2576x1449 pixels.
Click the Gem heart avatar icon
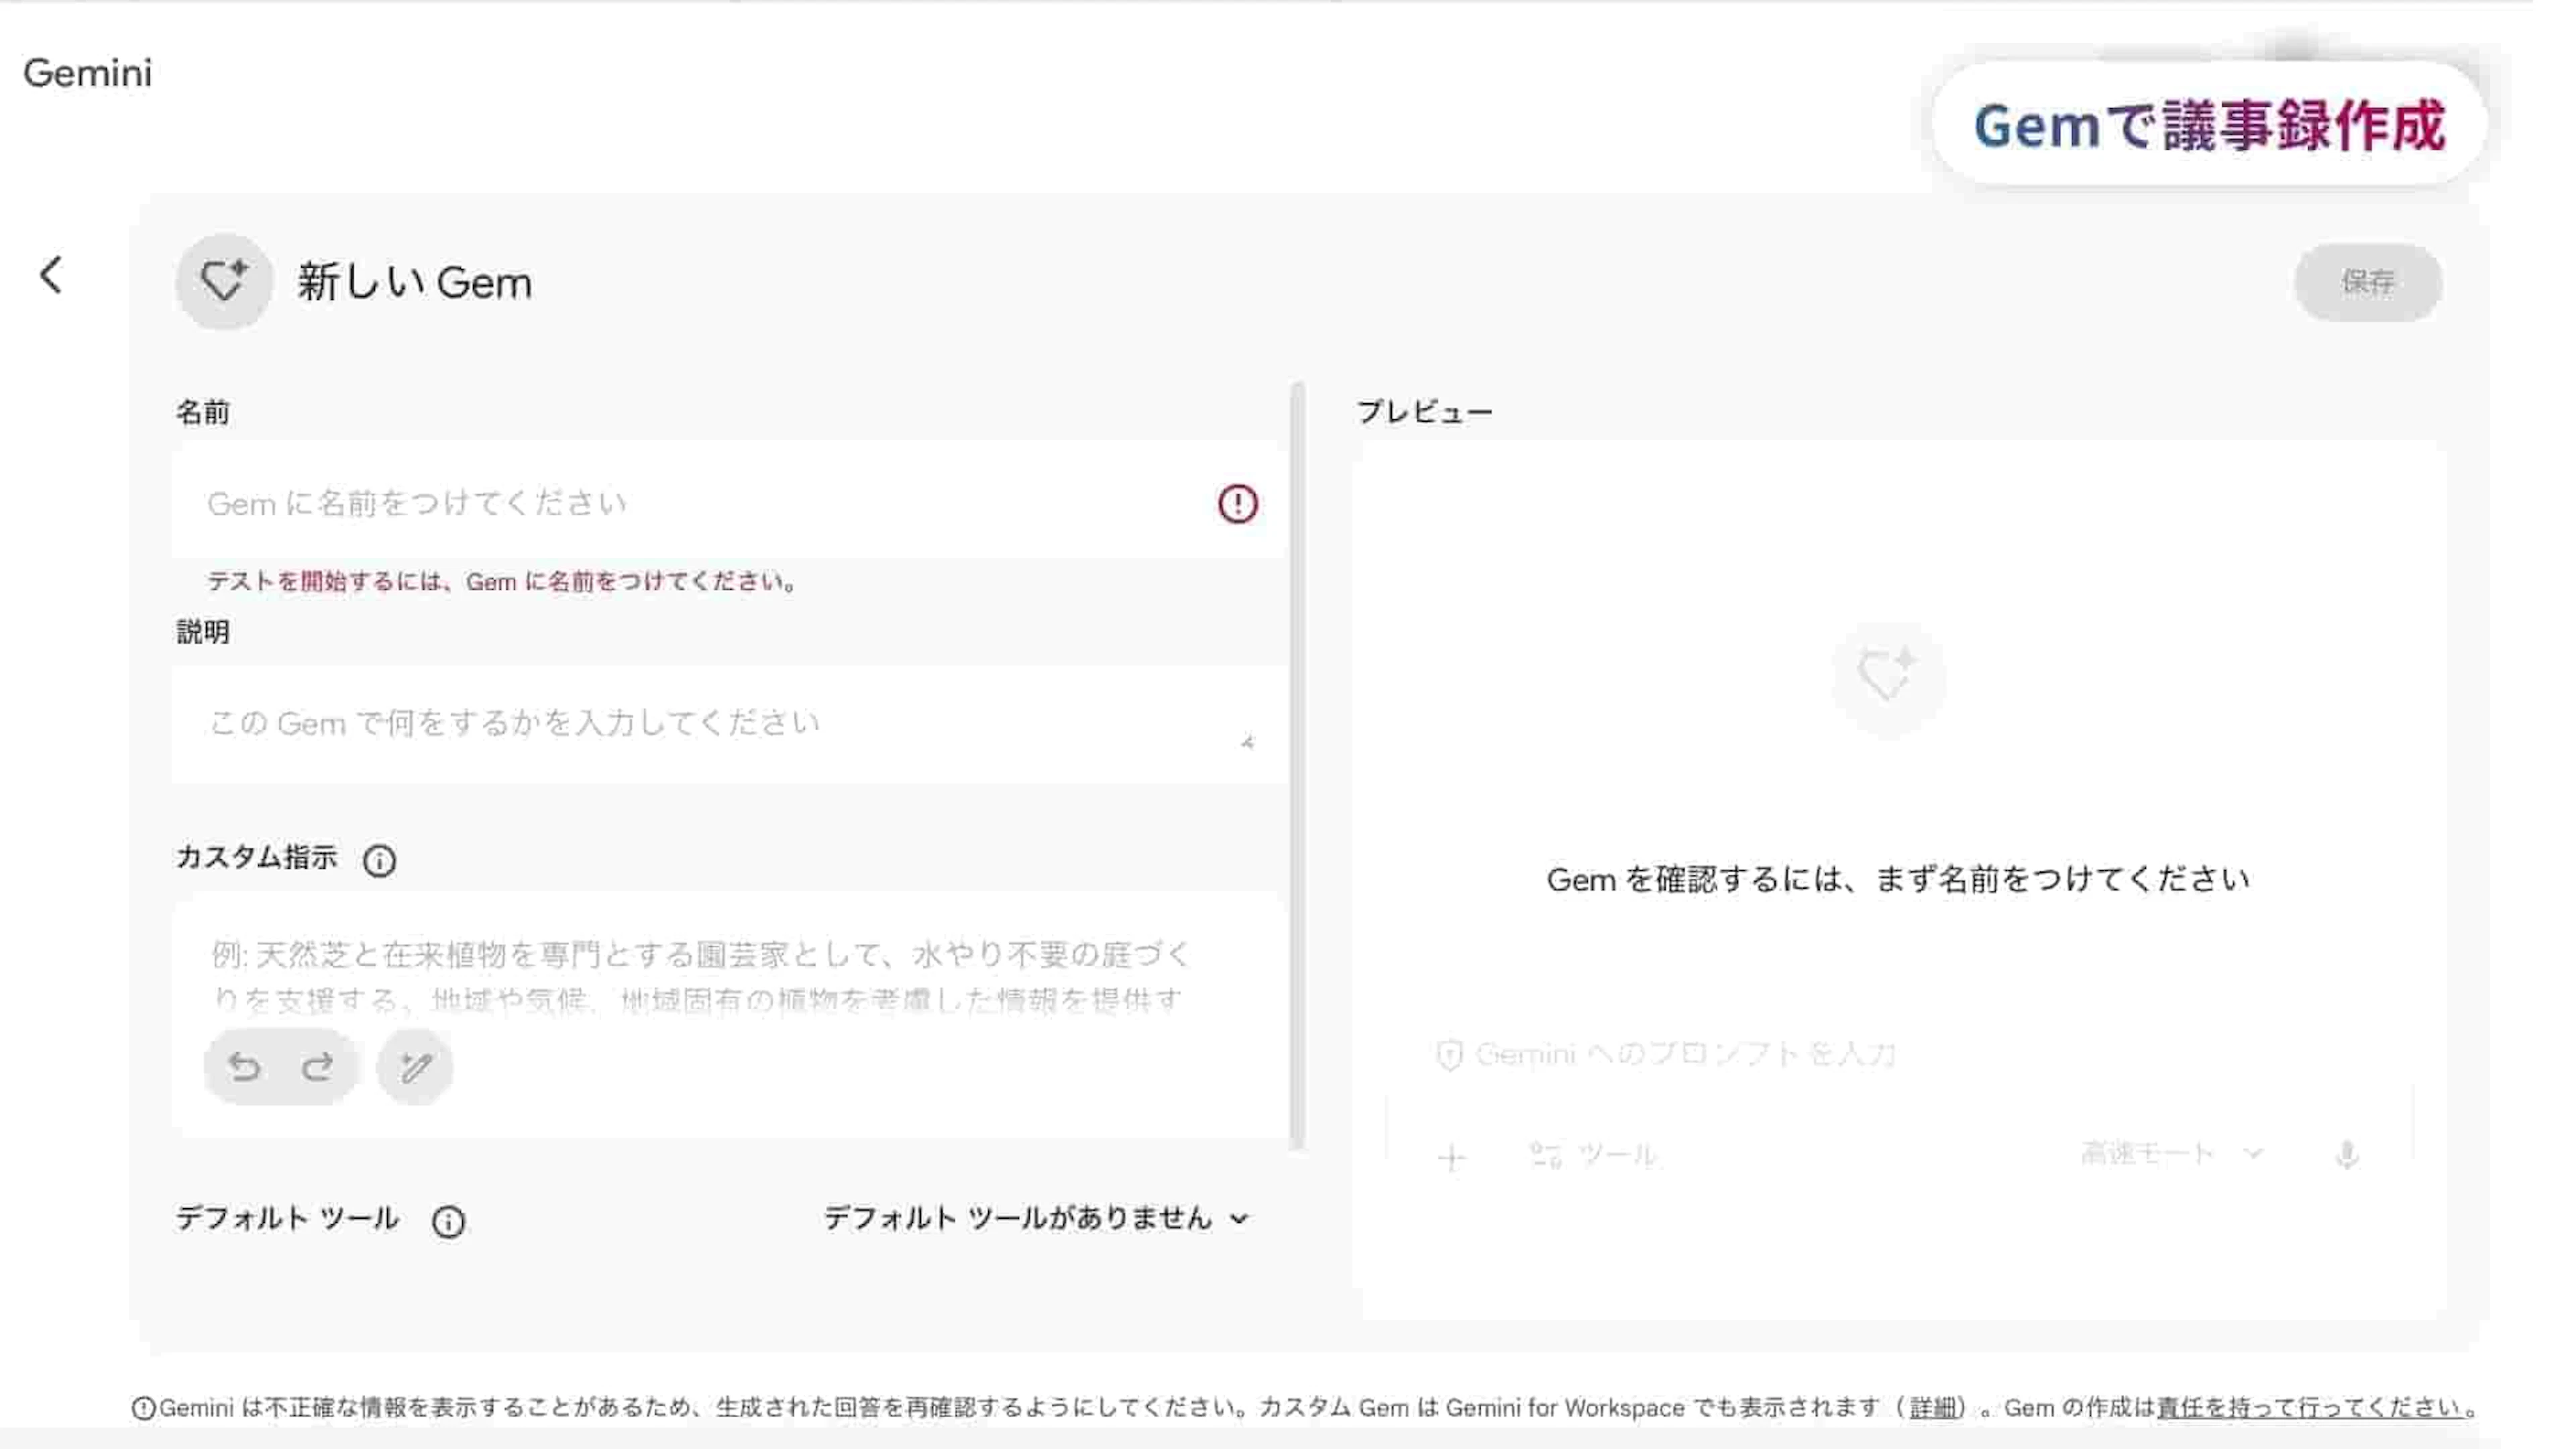coord(224,282)
